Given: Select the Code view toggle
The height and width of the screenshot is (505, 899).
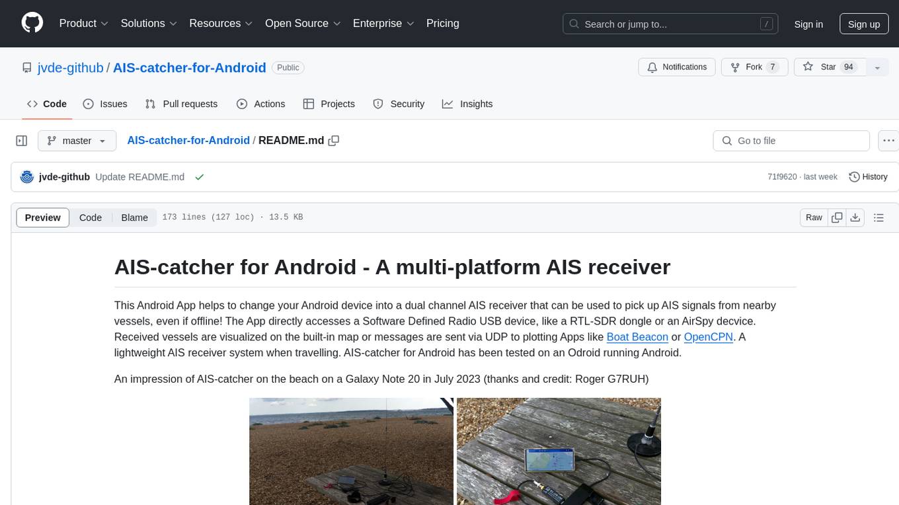Looking at the screenshot, I should pyautogui.click(x=91, y=217).
